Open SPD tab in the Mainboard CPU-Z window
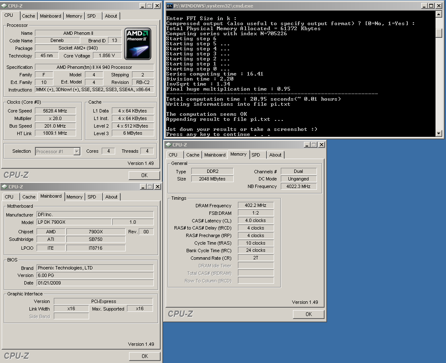Viewport: 446px width, 363px height. tap(92, 197)
